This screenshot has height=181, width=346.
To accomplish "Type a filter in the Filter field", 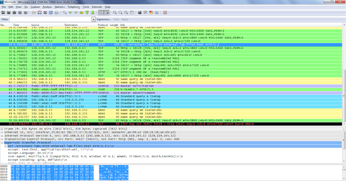I will pos(49,19).
